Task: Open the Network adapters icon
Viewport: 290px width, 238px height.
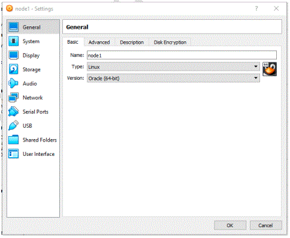Action: point(14,97)
